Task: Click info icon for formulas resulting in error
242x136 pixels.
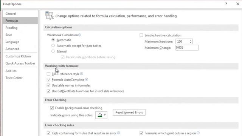Action: point(118,133)
